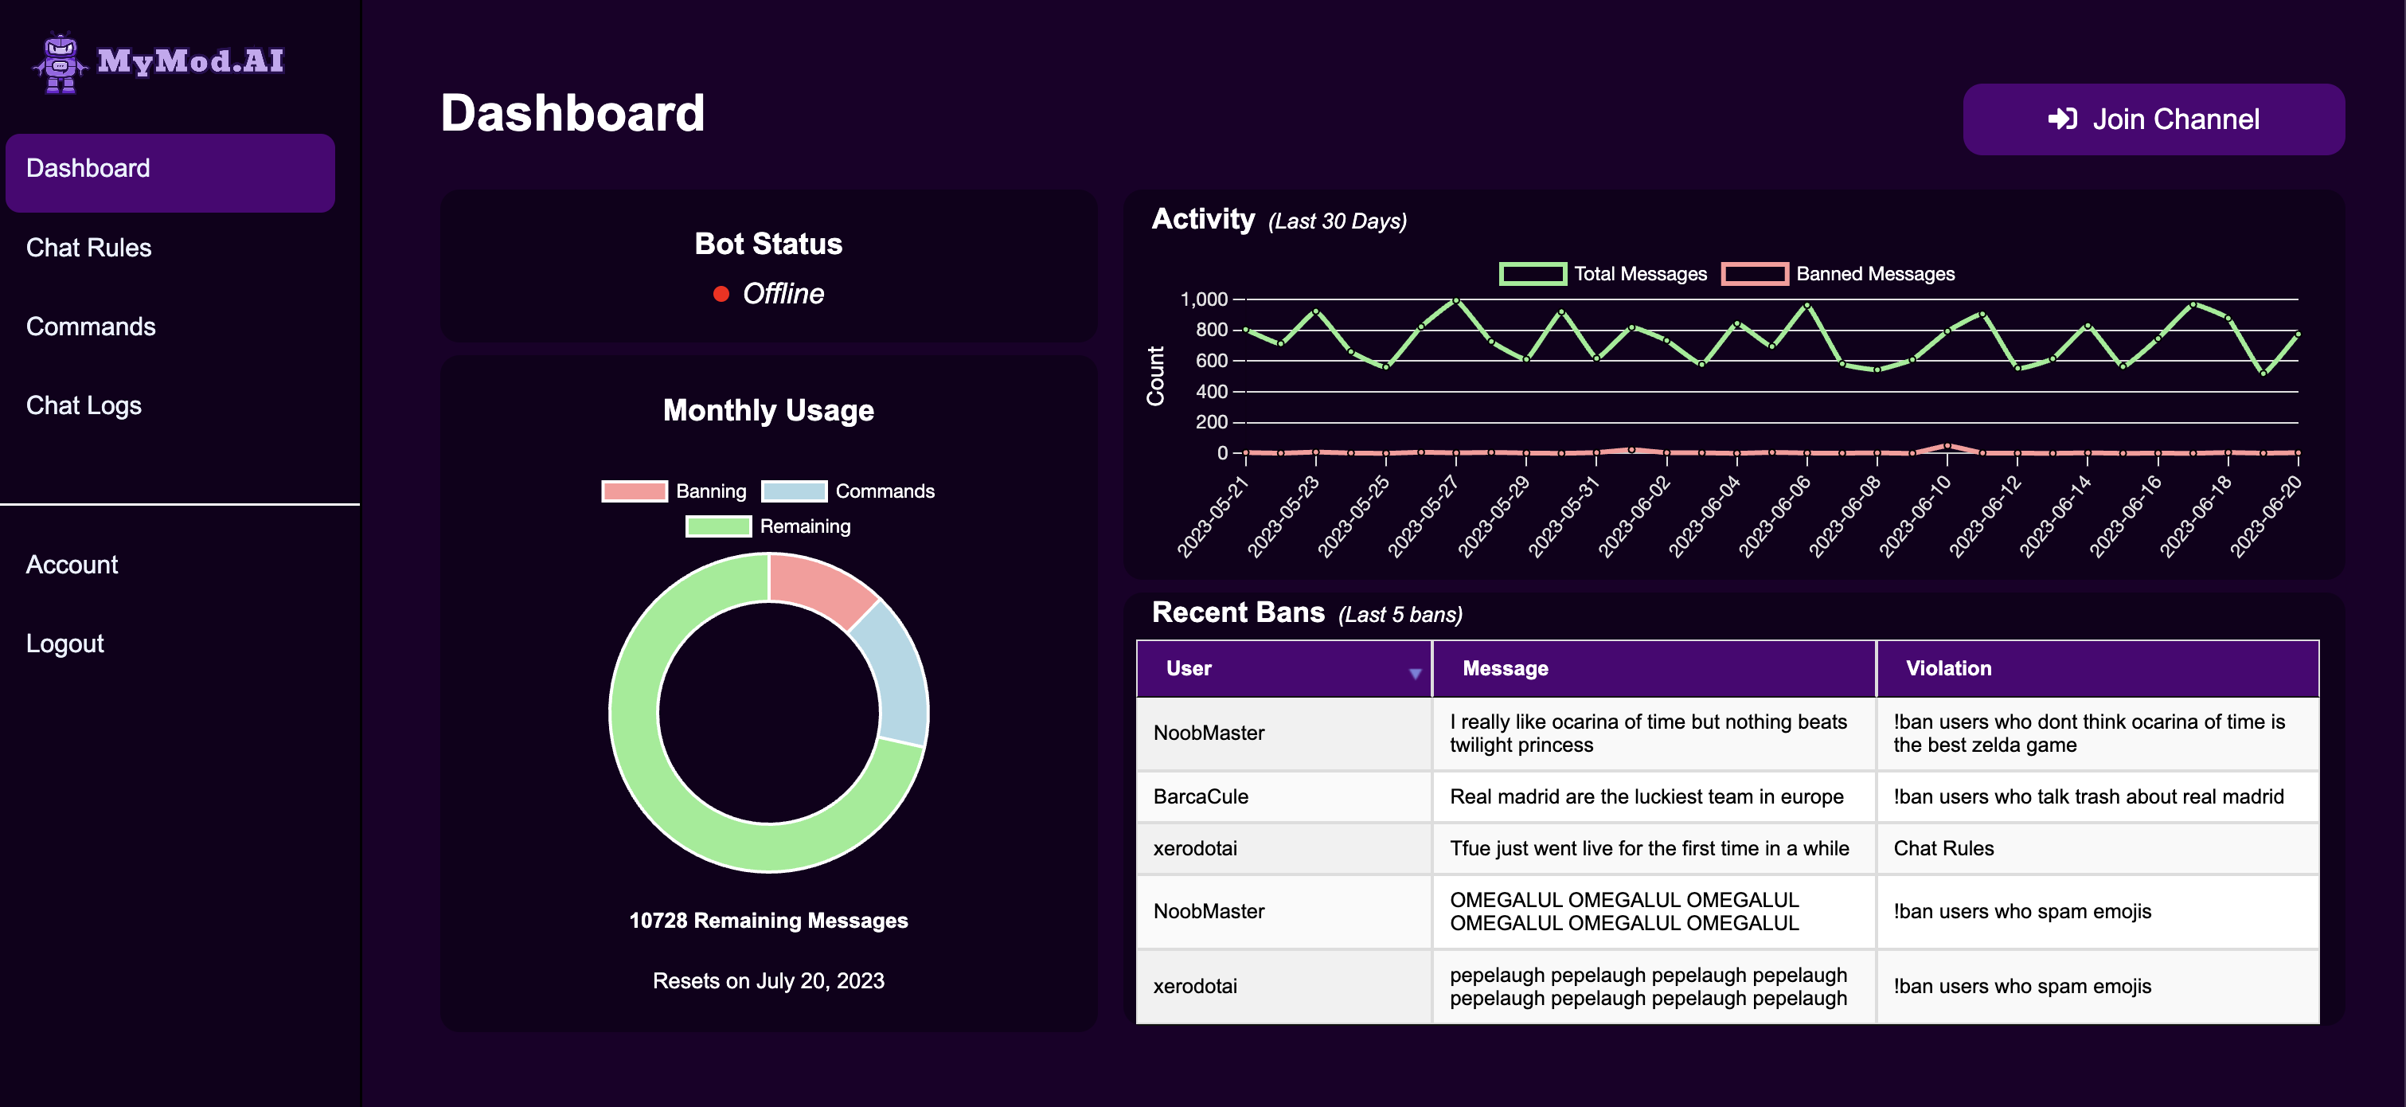
Task: Go to Commands in sidebar
Action: click(91, 326)
